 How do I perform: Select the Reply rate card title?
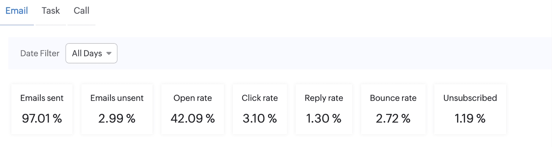[x=324, y=98]
